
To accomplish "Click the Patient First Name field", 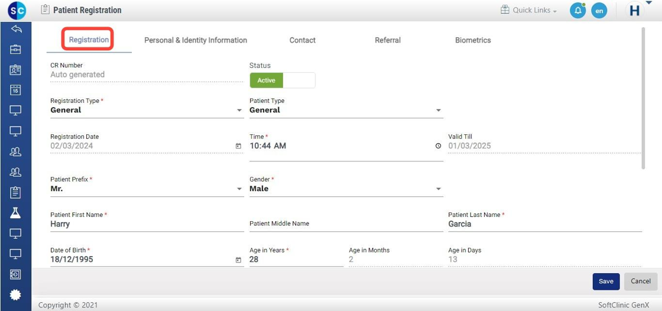I will click(147, 224).
